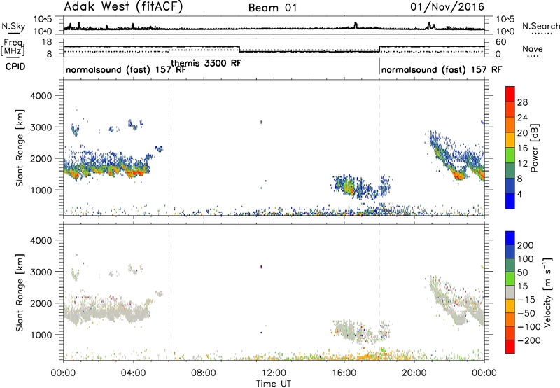Click "Slant Range [km]" label of power panel
This screenshot has width=560, height=388.
pyautogui.click(x=20, y=148)
